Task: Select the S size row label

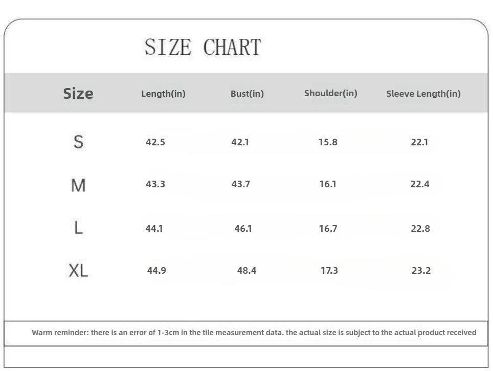Action: pos(78,142)
